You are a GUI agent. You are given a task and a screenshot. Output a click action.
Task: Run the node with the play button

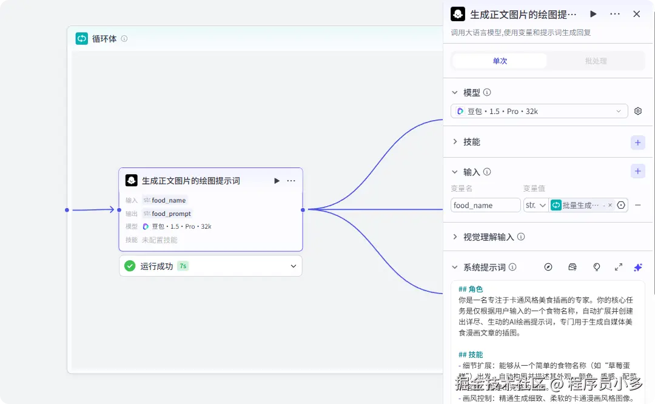593,13
